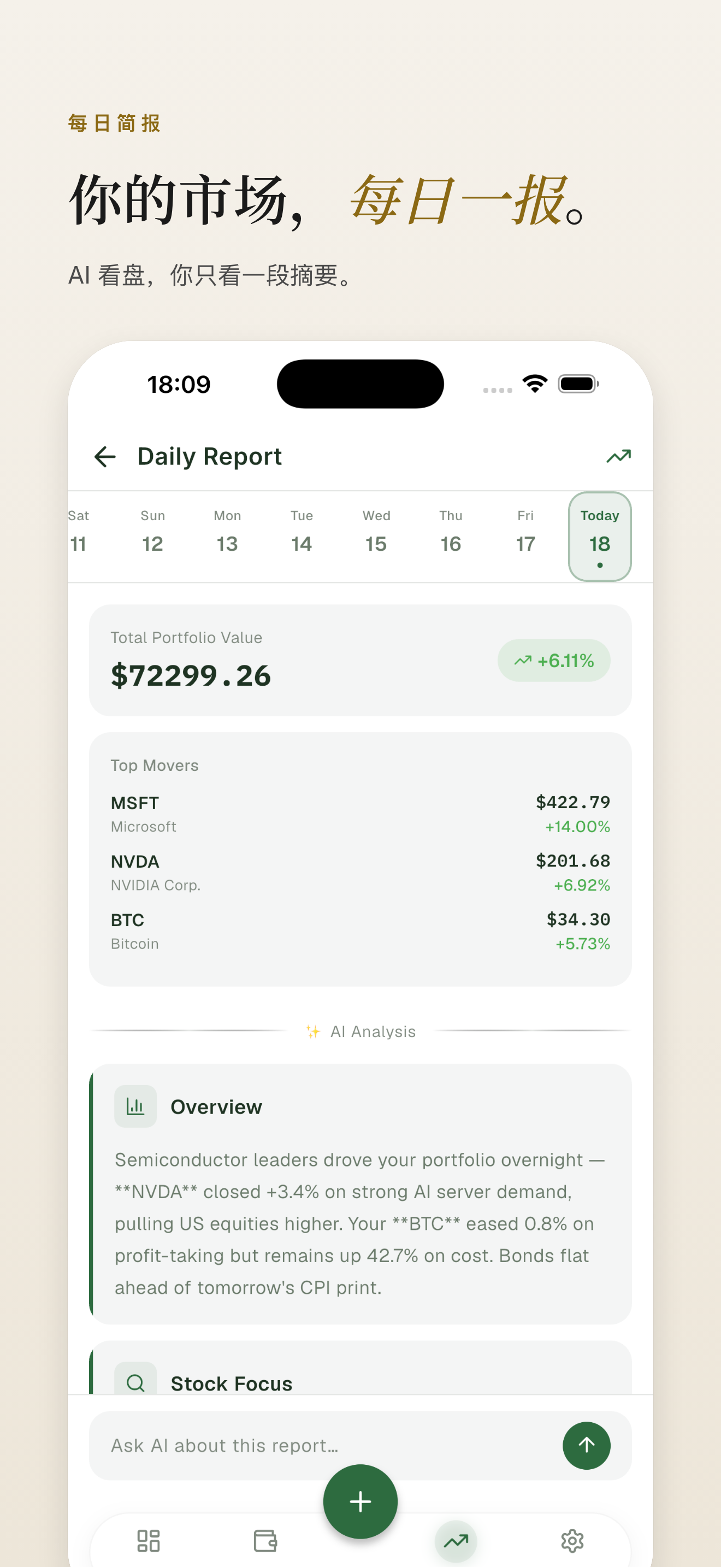Open the BTC Bitcoin mover row
Viewport: 721px width, 1567px height.
click(360, 930)
